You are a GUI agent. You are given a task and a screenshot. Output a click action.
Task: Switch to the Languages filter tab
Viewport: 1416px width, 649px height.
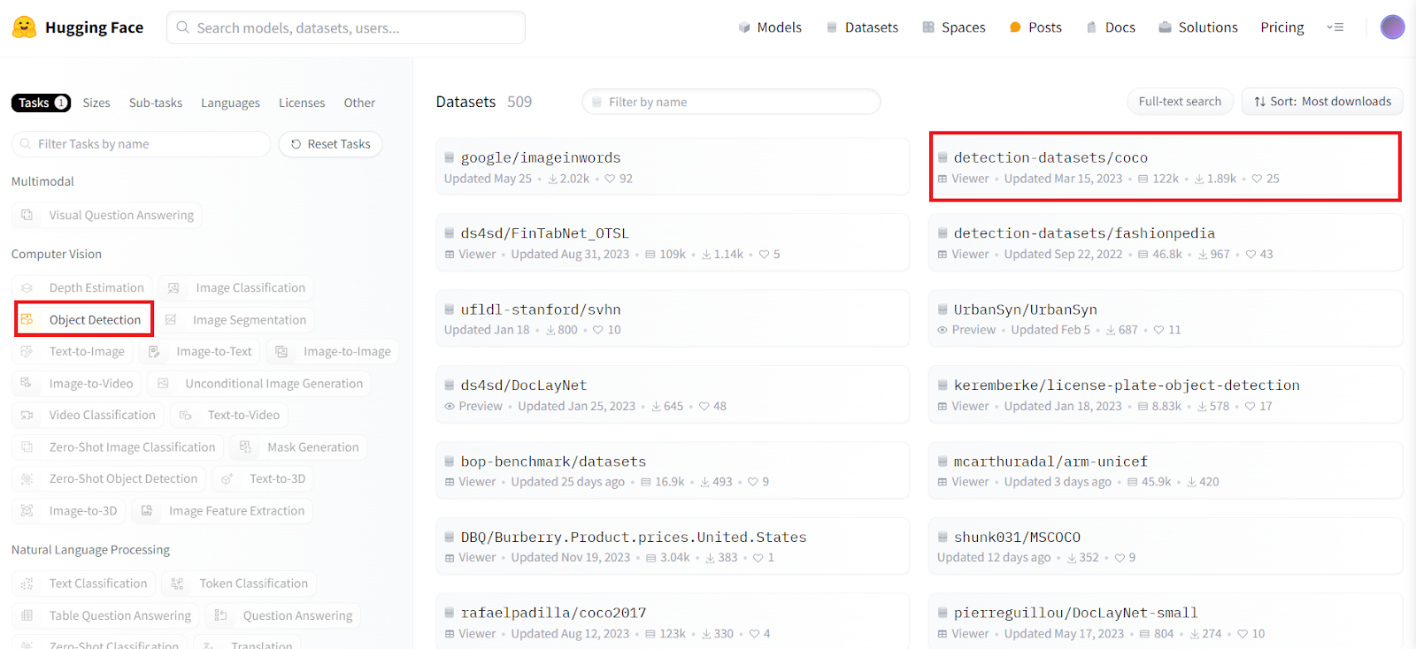[230, 103]
